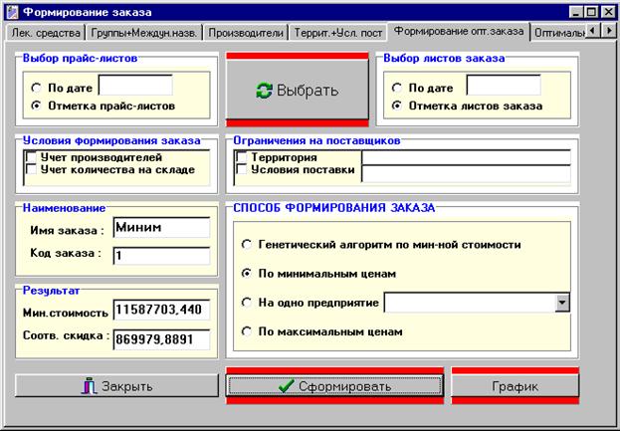Screen dimensions: 620x431
Task: Click the Закрыть button
Action: point(116,386)
